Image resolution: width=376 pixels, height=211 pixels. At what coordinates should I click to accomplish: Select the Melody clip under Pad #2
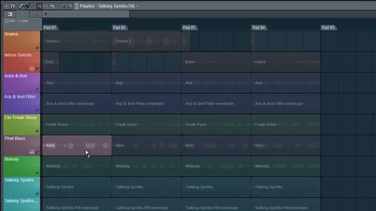tap(146, 166)
